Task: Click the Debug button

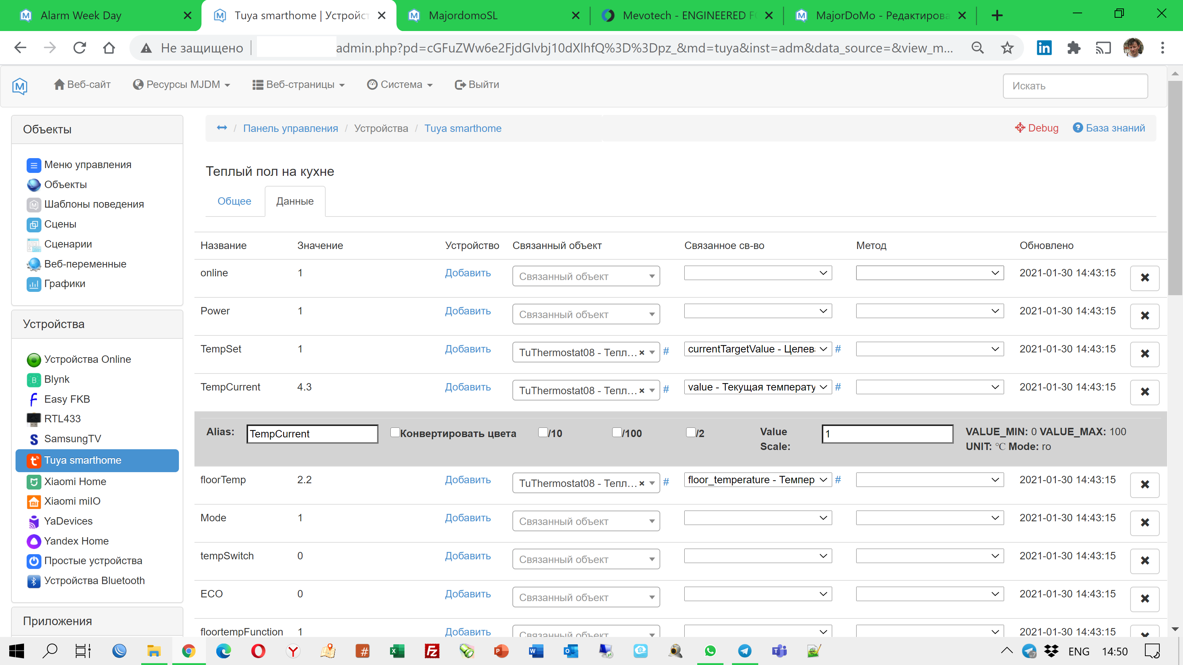Action: 1037,128
